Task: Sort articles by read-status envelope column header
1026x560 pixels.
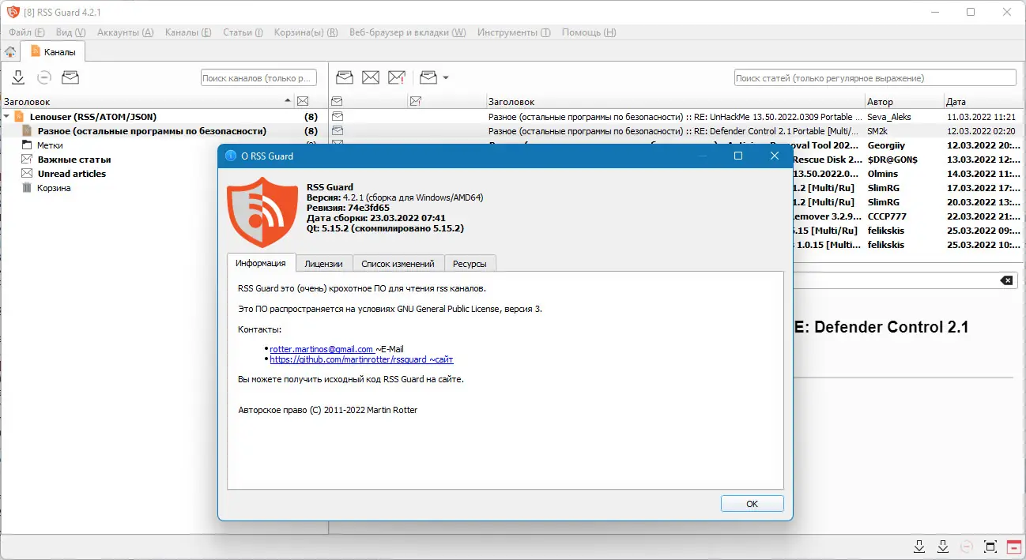Action: 337,102
